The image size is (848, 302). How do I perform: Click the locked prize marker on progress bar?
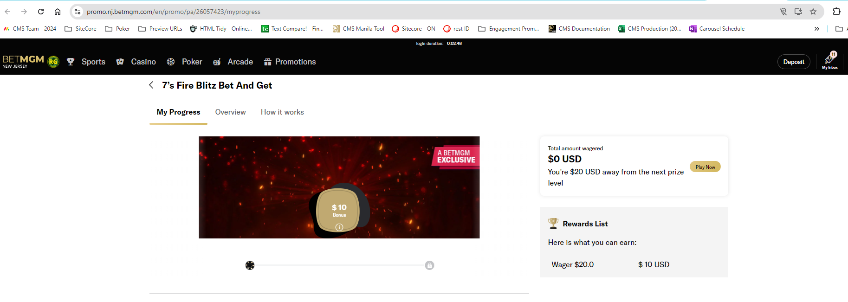point(430,265)
